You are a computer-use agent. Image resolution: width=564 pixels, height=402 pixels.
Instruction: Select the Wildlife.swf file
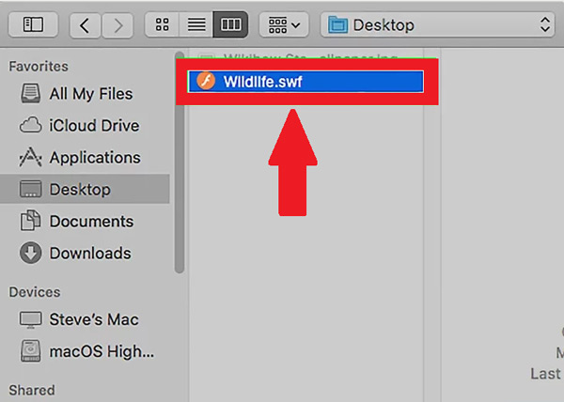point(263,82)
